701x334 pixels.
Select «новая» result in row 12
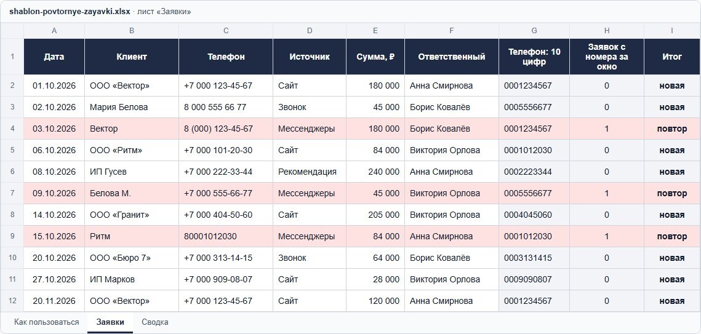point(672,301)
